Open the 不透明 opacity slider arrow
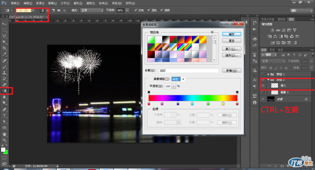The width and height of the screenshot is (315, 170). [127, 10]
